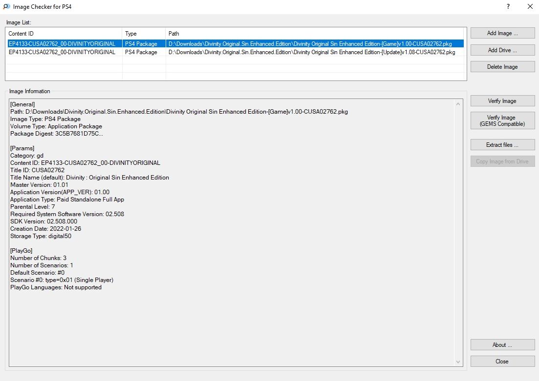
Task: Click the help question mark in title bar
Action: click(x=508, y=6)
